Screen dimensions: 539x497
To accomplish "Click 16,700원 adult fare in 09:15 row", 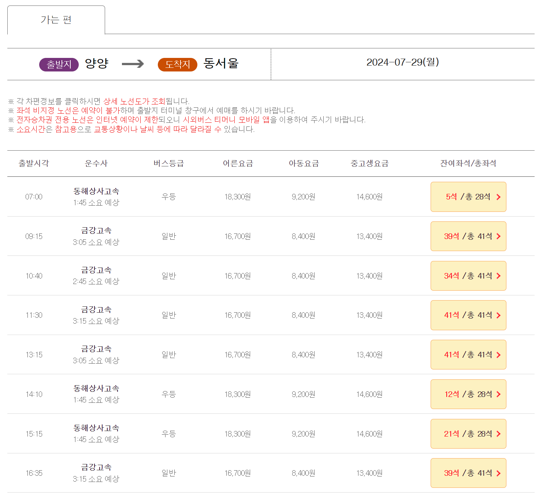I will [x=238, y=236].
